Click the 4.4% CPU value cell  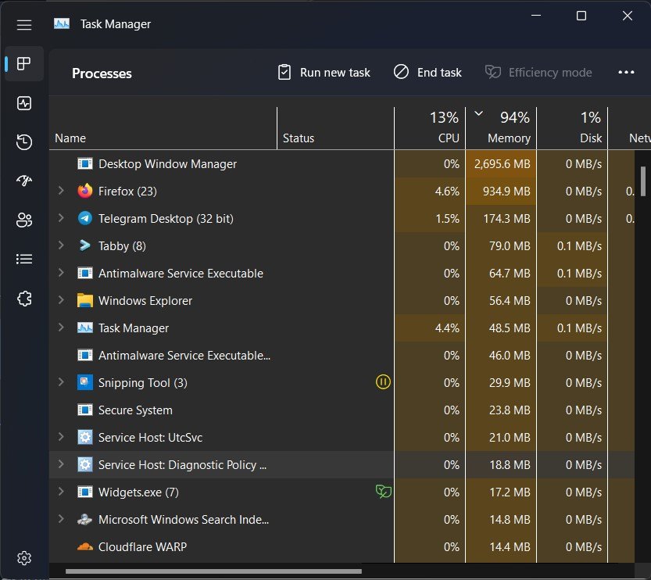pyautogui.click(x=430, y=328)
